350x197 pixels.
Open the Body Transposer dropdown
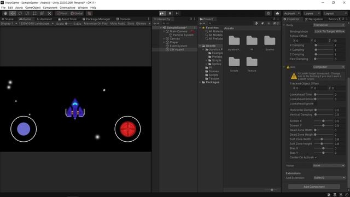coord(329,25)
